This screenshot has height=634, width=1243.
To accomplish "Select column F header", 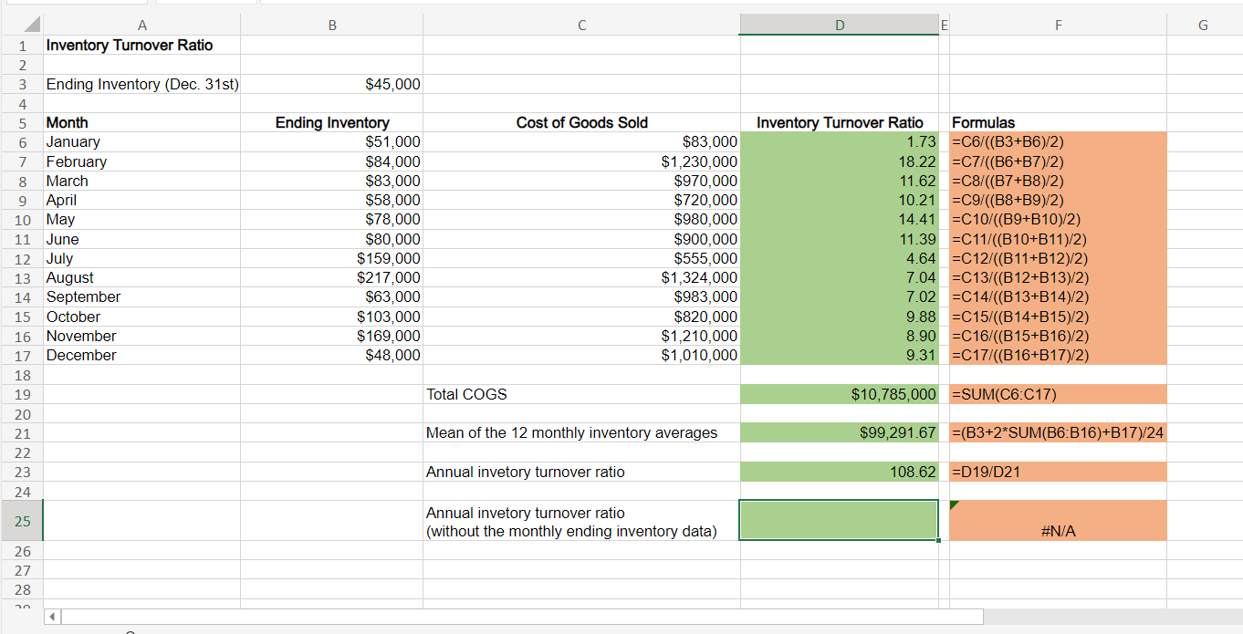I will point(1057,26).
